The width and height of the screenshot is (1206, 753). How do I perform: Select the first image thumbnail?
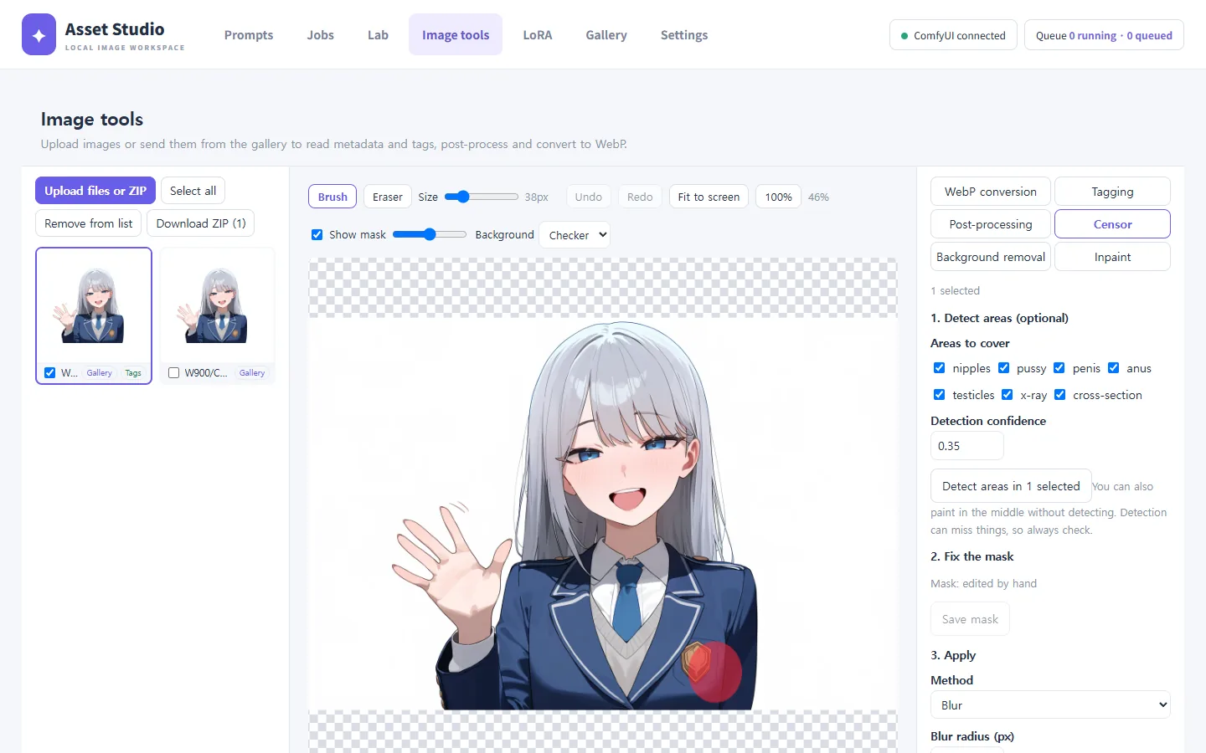pyautogui.click(x=94, y=306)
